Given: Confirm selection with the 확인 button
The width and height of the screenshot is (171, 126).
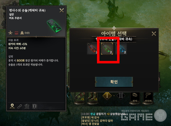Looking at the screenshot, I should pos(114,82).
